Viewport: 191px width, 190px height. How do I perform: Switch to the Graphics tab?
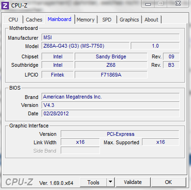[x=129, y=20]
